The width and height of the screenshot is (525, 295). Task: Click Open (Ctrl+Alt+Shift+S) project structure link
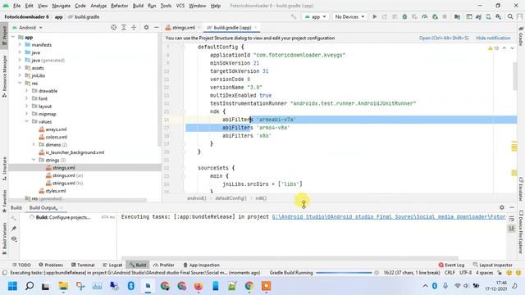pos(444,39)
